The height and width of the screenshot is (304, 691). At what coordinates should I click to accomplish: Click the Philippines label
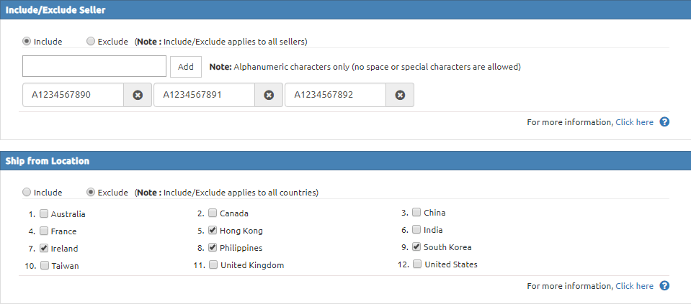[x=241, y=248]
